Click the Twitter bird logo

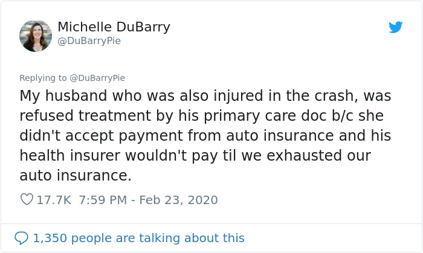tap(396, 27)
